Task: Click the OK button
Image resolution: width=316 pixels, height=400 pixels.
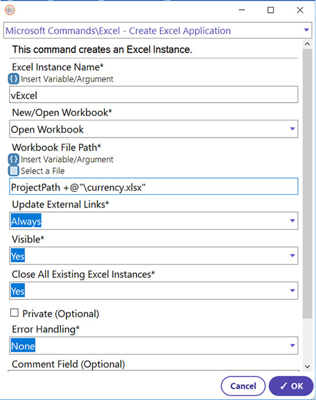Action: (291, 386)
